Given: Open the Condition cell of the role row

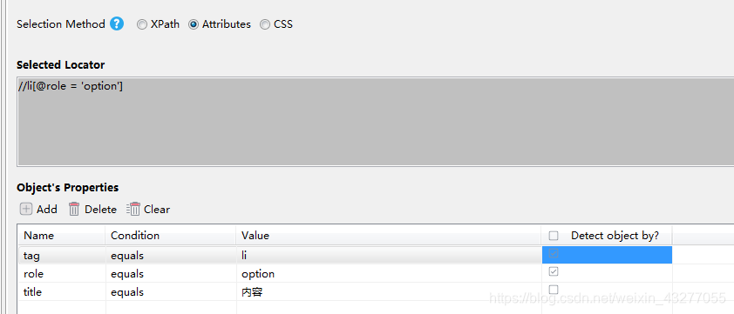Looking at the screenshot, I should pos(171,273).
